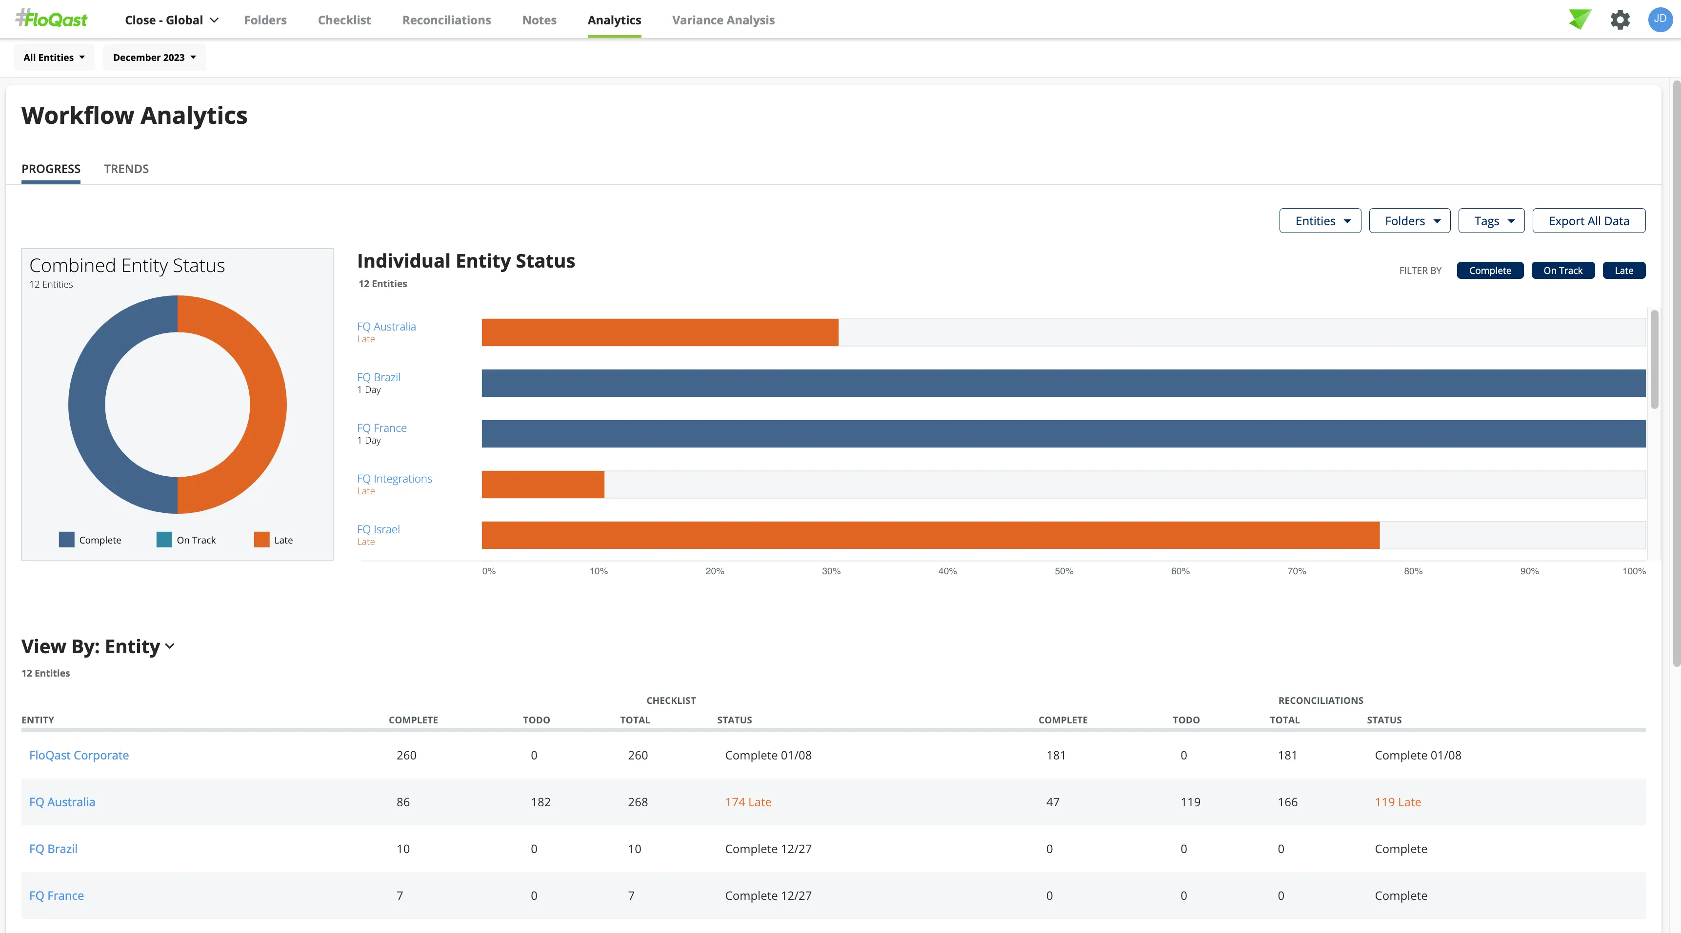Screen dimensions: 1681x933
Task: Open FQ Brazil in entity table
Action: 54,849
